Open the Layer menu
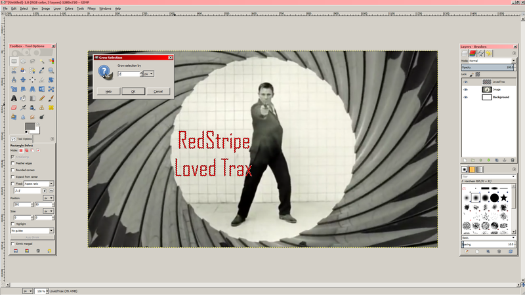 pos(57,9)
